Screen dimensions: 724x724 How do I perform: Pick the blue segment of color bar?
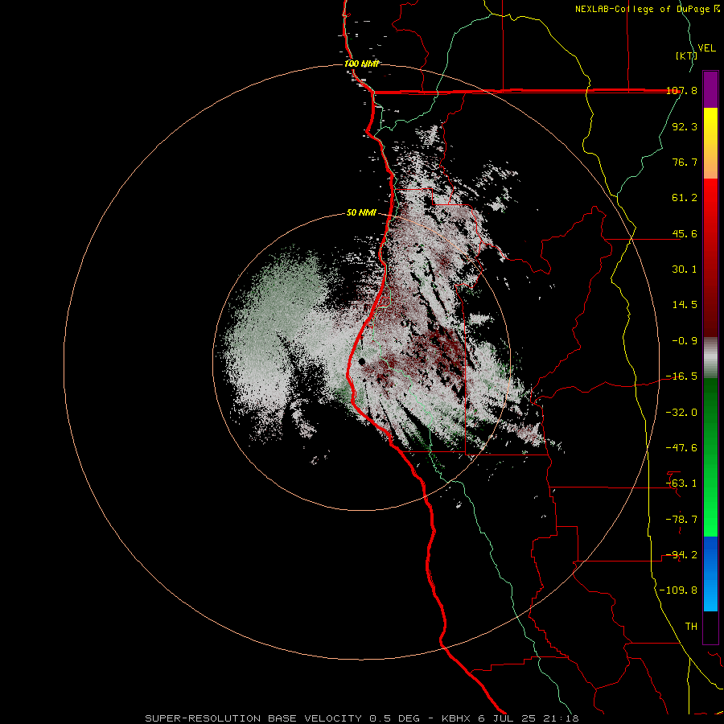tap(710, 574)
